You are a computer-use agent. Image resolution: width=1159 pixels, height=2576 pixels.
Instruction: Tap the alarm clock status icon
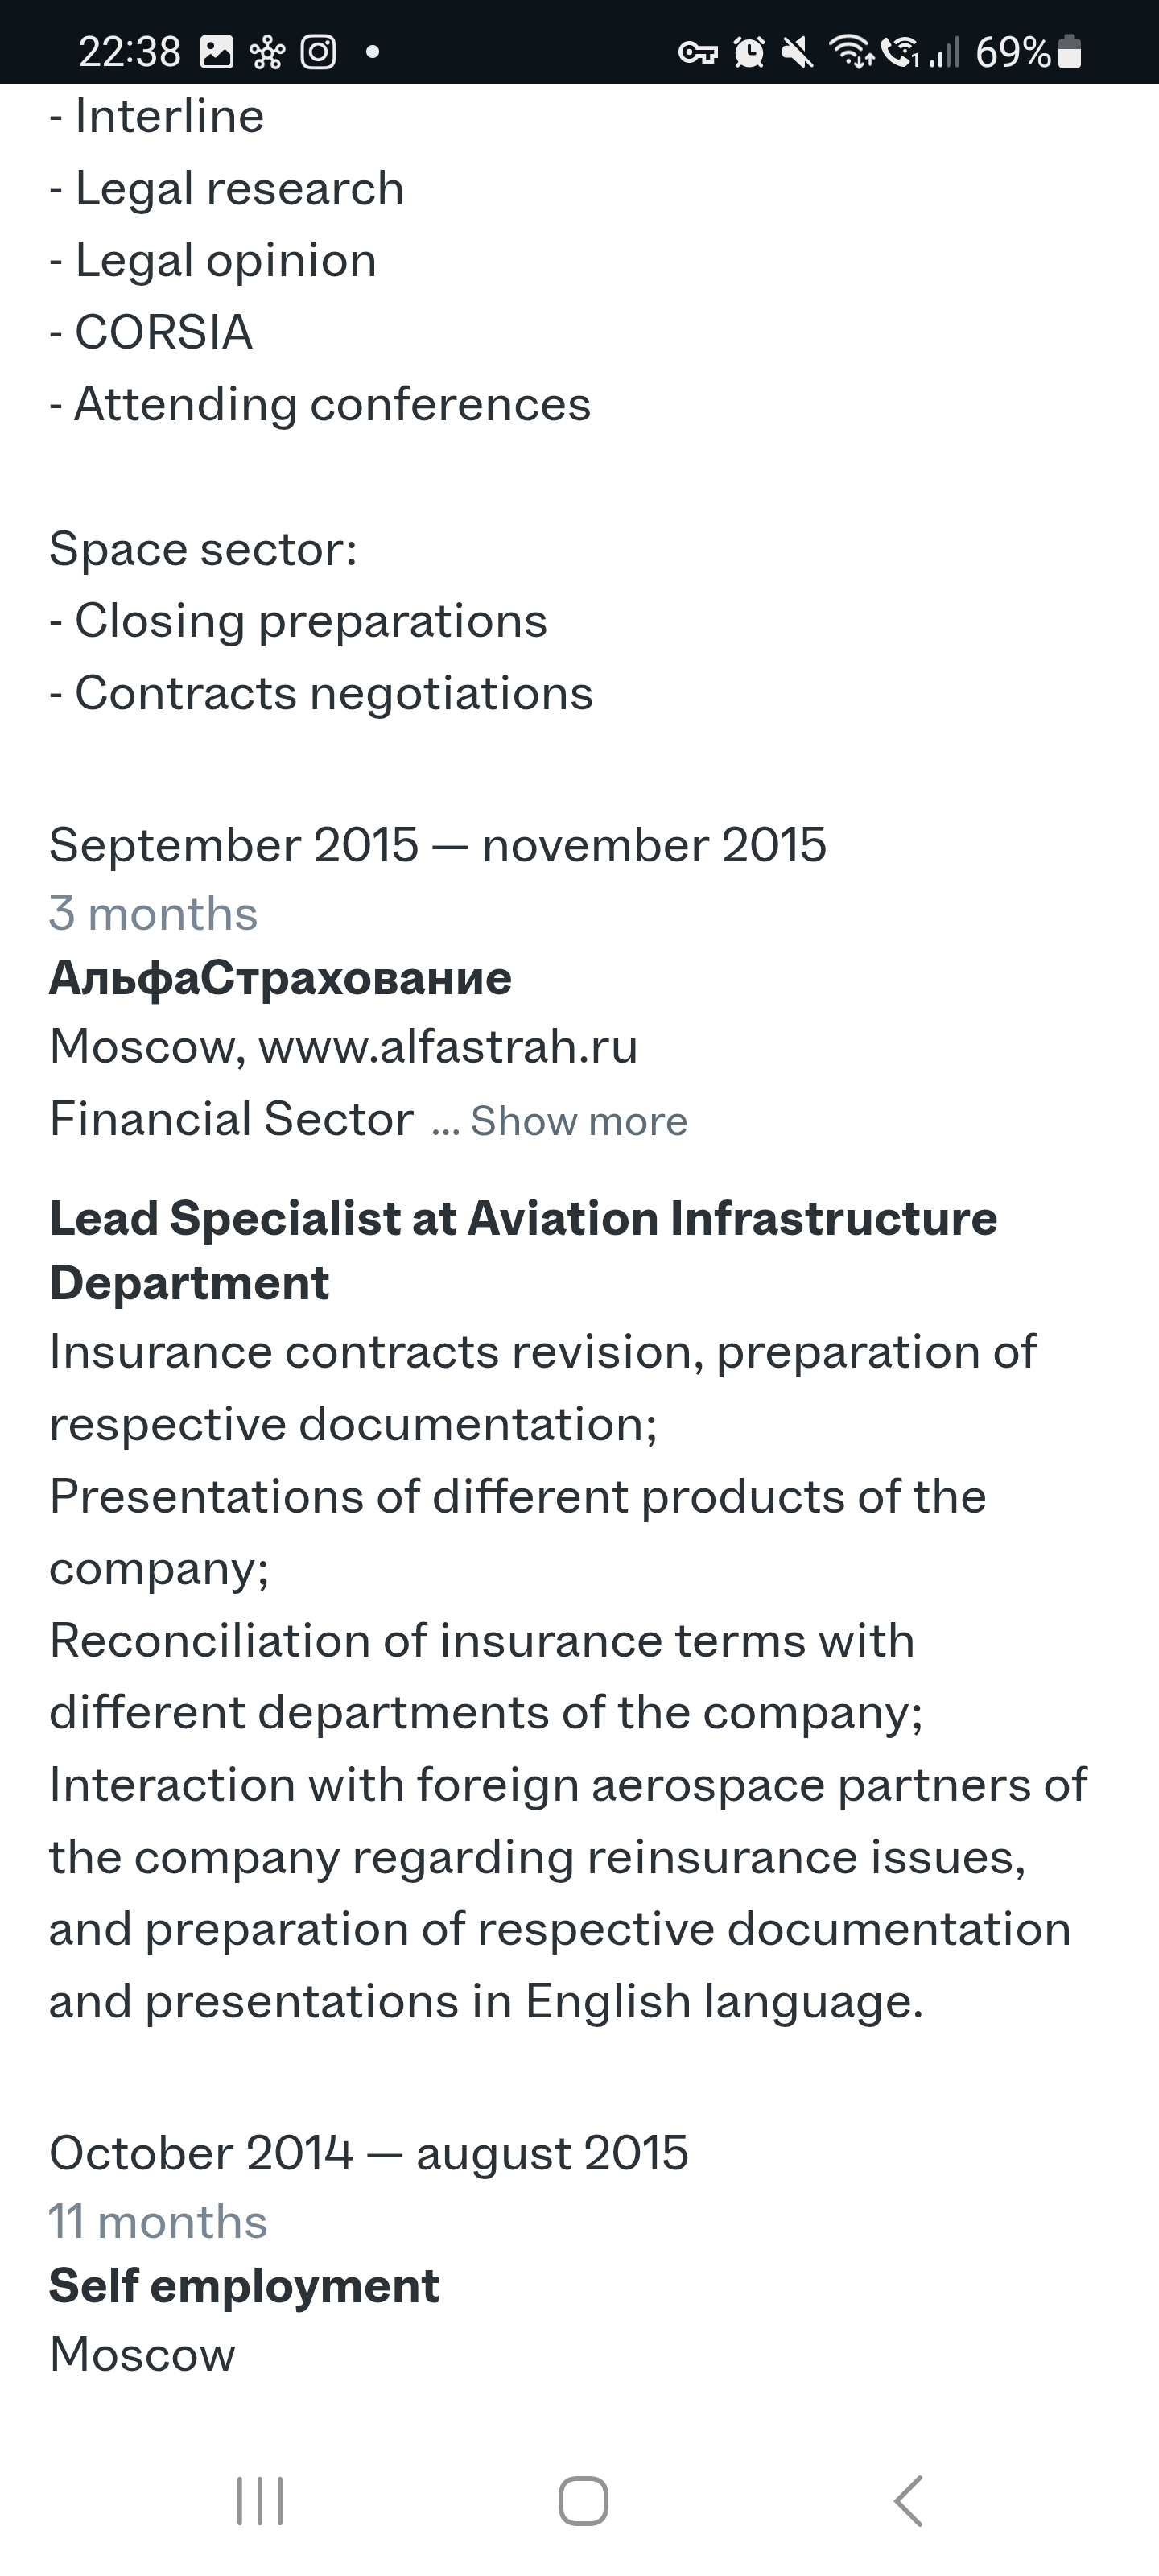(x=749, y=52)
